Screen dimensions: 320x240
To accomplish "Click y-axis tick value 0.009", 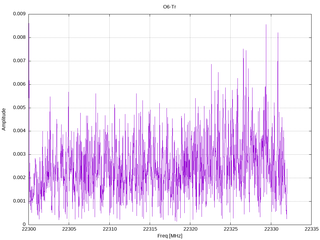I will [19, 14].
